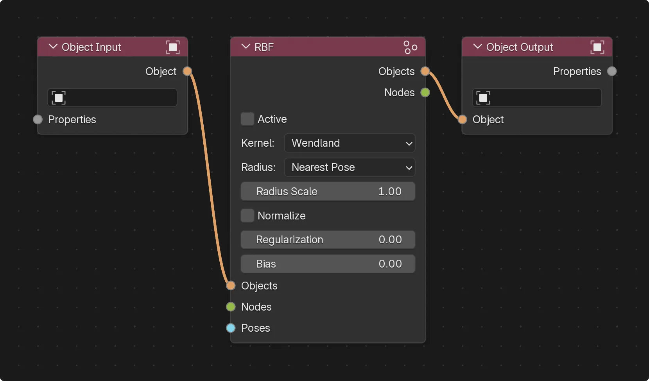
Task: Click the Properties output socket on Object Output
Action: point(612,71)
